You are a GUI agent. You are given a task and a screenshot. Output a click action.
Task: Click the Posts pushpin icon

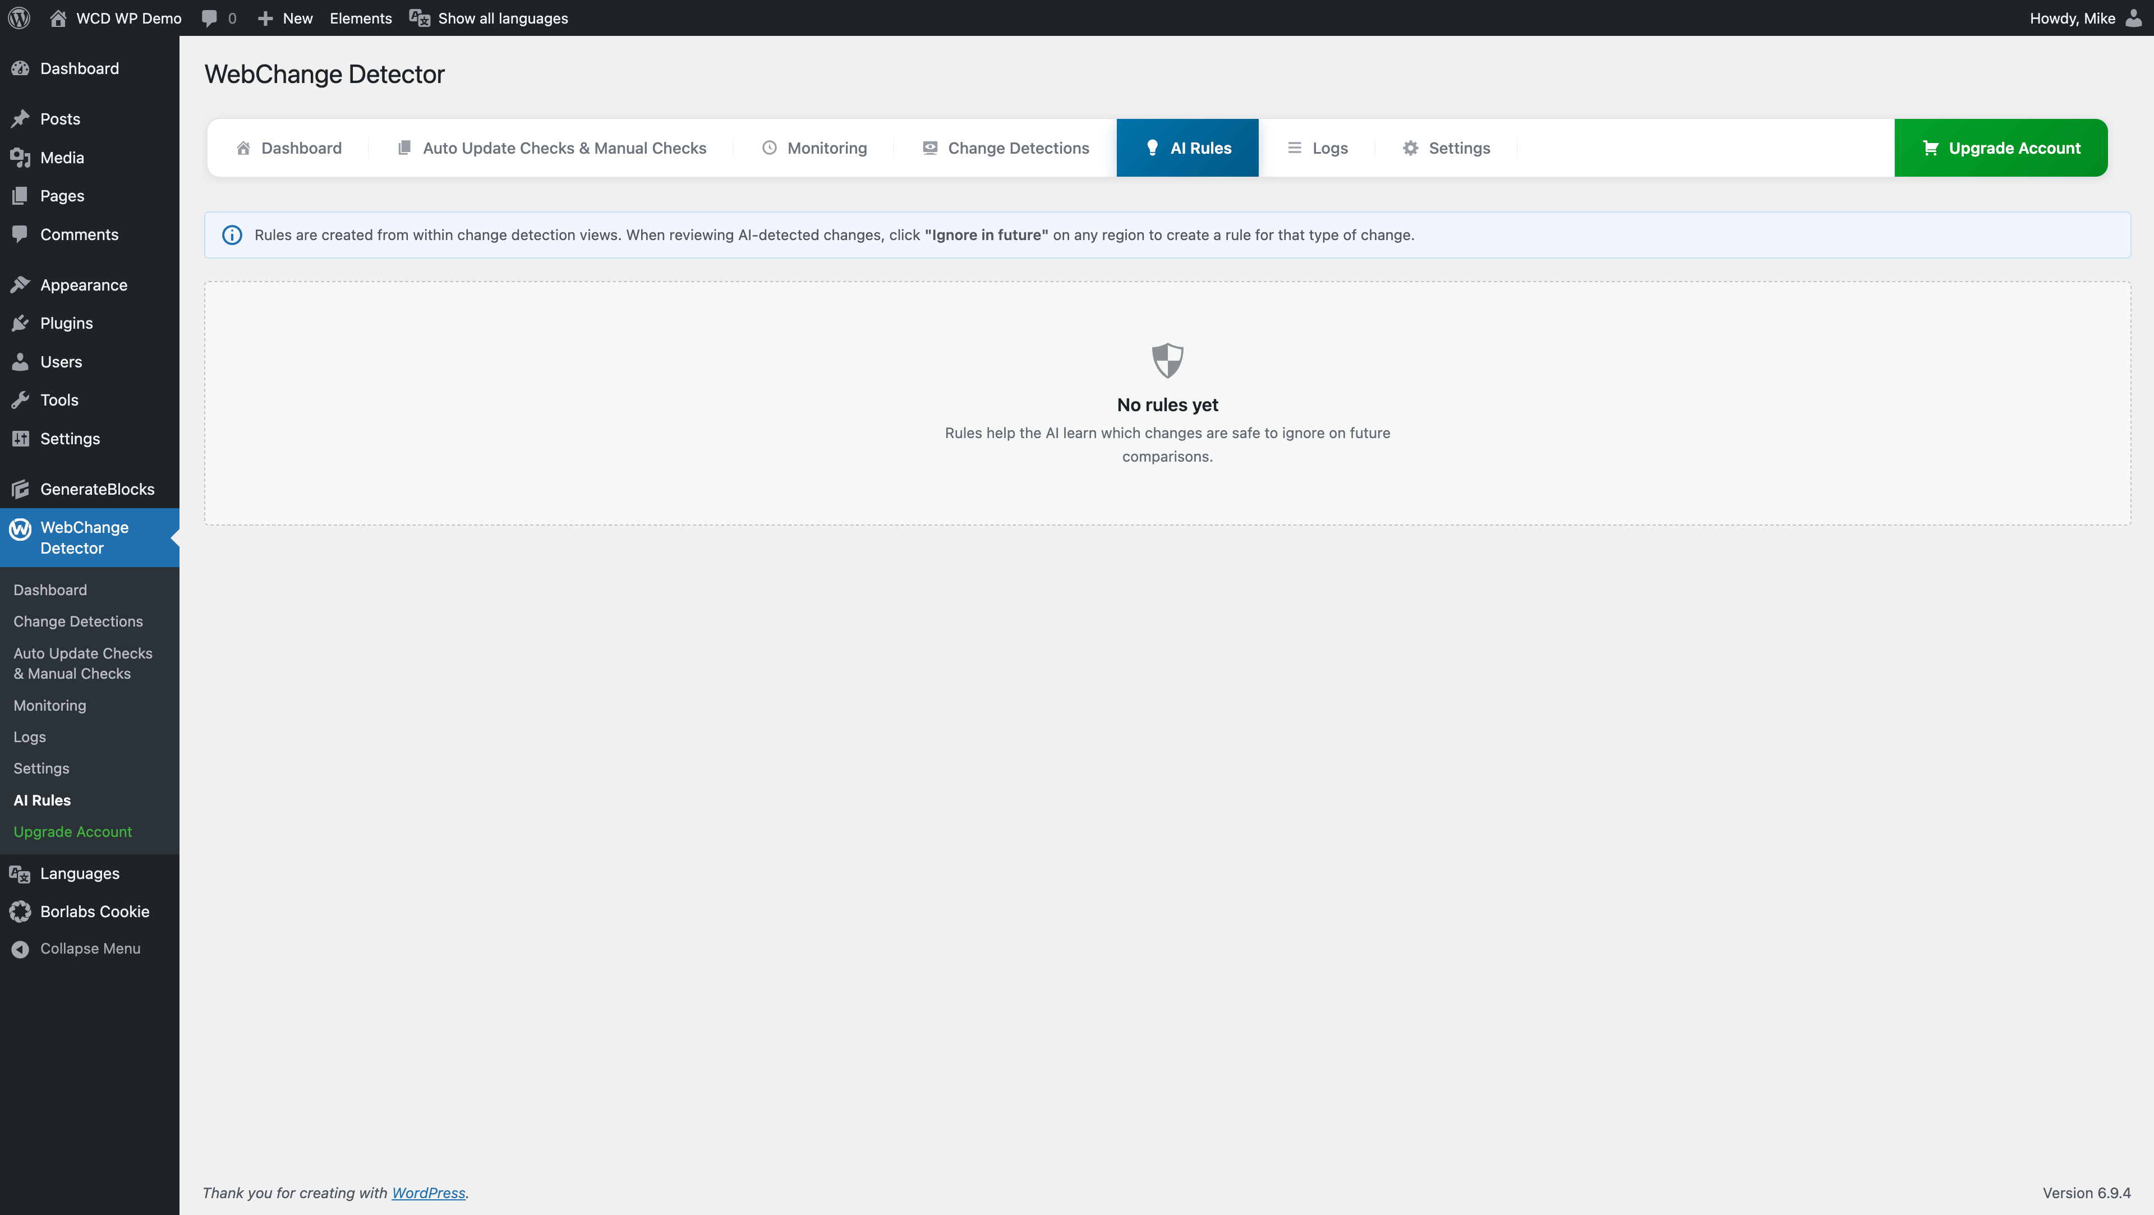click(20, 119)
